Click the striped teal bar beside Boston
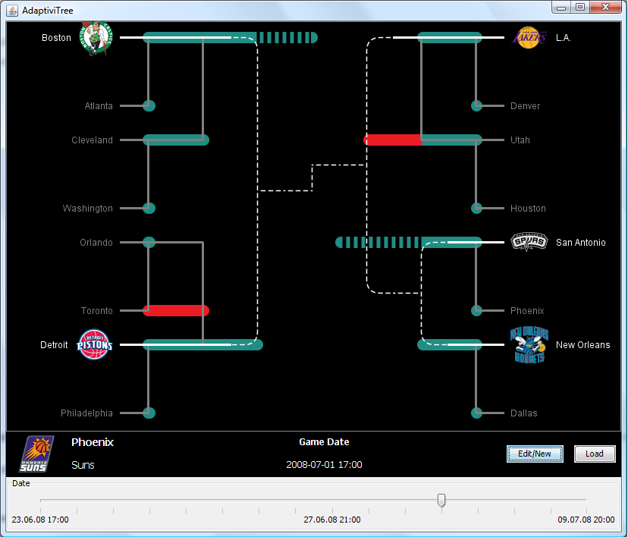This screenshot has height=537, width=628. point(287,38)
